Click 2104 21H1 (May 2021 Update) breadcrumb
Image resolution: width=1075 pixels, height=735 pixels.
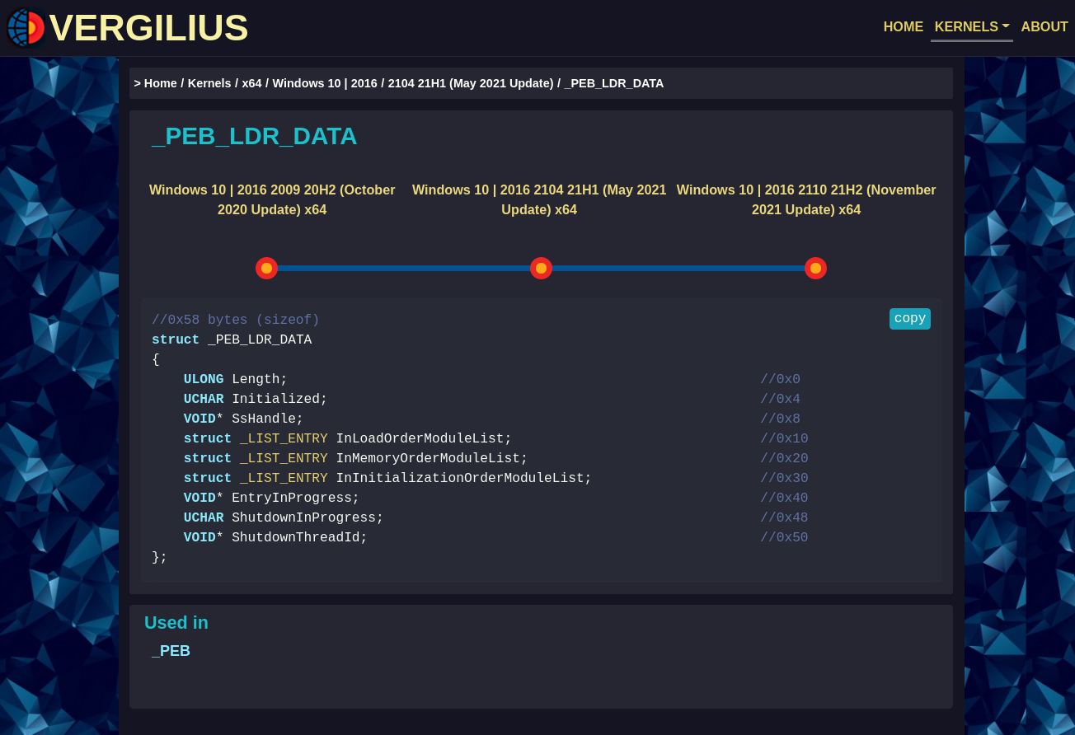470,83
